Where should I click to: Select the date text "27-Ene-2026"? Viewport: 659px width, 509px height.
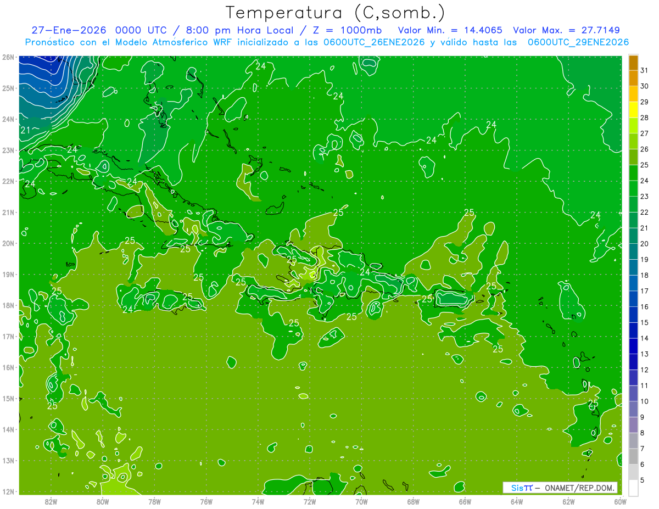[x=68, y=30]
